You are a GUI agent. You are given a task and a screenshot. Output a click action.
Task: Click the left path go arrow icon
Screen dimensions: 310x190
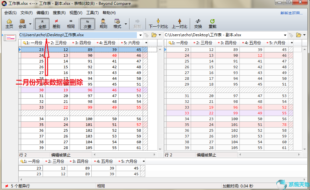coord(147,35)
